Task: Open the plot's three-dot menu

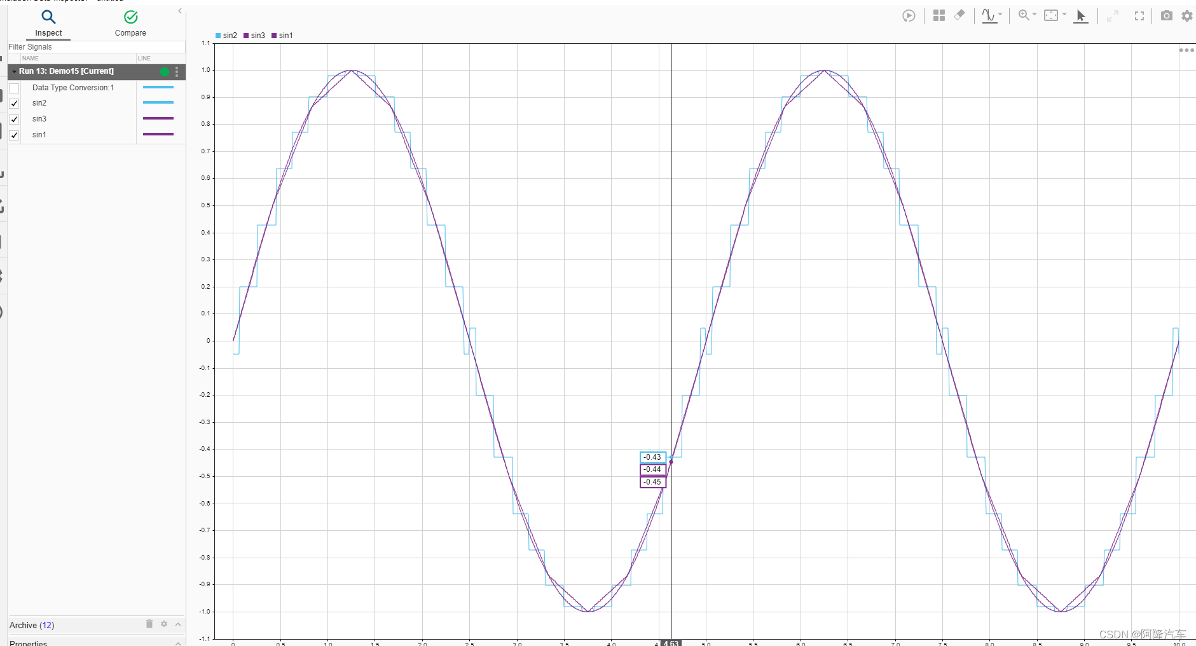Action: [1186, 50]
